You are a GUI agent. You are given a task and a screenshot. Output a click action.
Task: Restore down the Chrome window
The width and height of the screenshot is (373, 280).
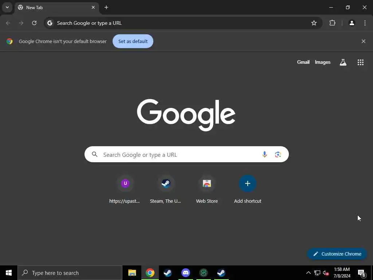point(348,7)
